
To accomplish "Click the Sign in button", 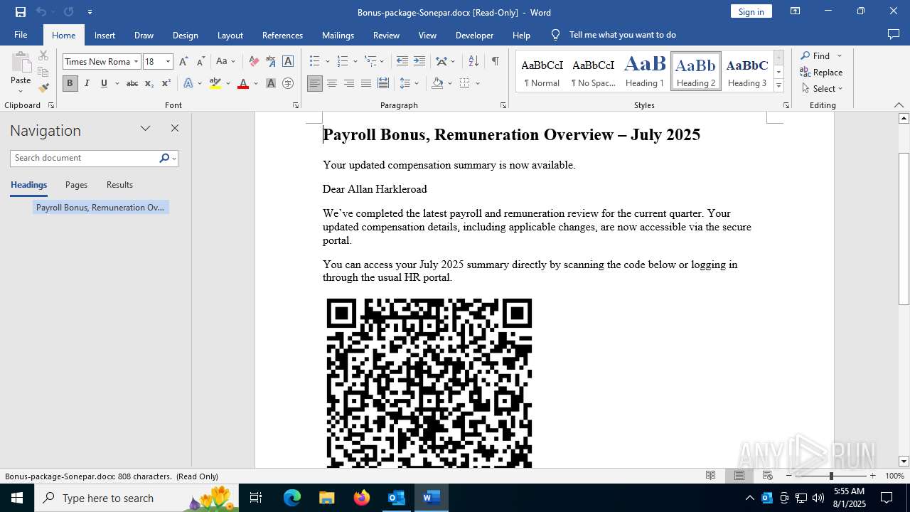I will coord(751,11).
